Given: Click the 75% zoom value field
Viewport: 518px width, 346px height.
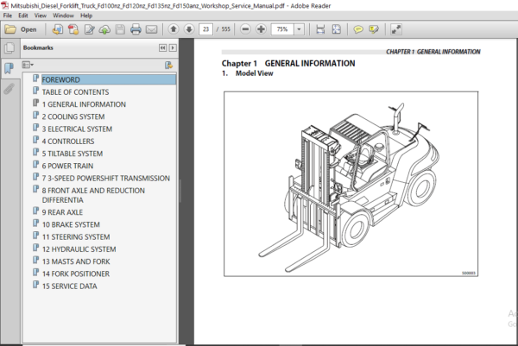Looking at the screenshot, I should pyautogui.click(x=282, y=29).
